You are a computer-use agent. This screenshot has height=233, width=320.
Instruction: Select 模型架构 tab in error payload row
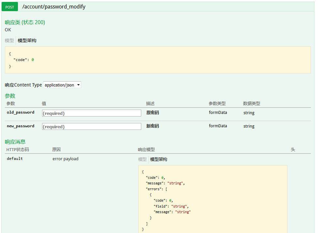tap(159, 159)
